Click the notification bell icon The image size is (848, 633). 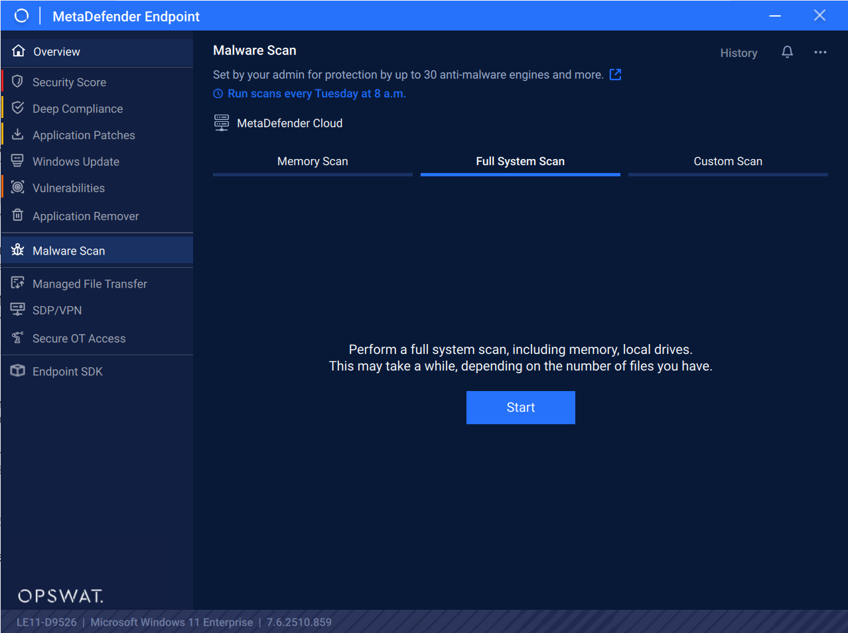[x=787, y=52]
